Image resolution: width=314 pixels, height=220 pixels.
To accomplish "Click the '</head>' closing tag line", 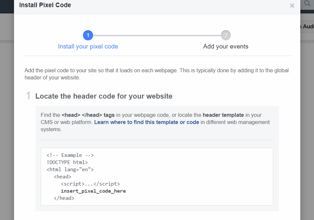I will [64, 198].
